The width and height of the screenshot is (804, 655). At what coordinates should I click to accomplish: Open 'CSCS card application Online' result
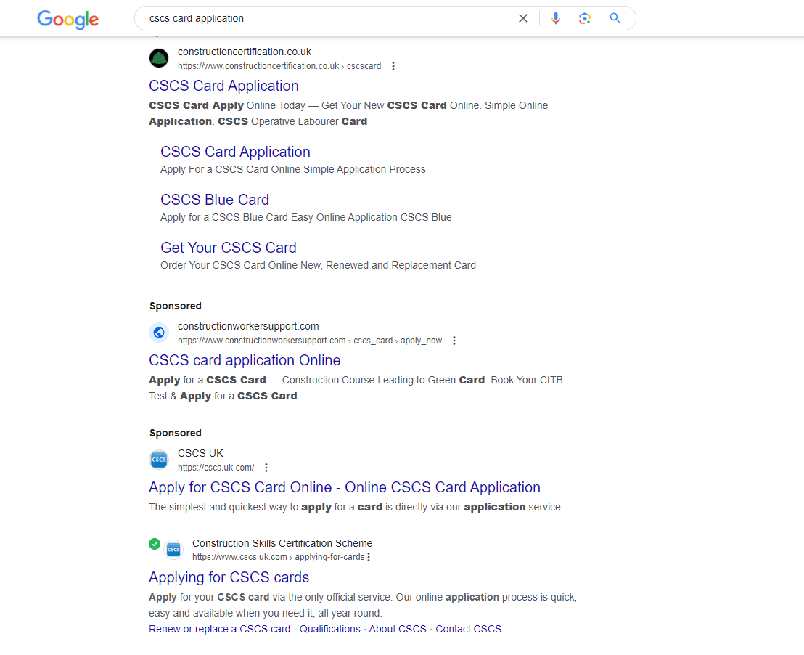pyautogui.click(x=245, y=360)
